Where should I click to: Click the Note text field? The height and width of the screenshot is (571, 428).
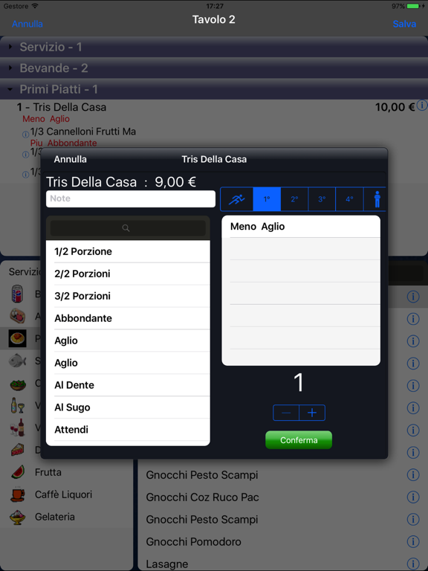click(131, 199)
